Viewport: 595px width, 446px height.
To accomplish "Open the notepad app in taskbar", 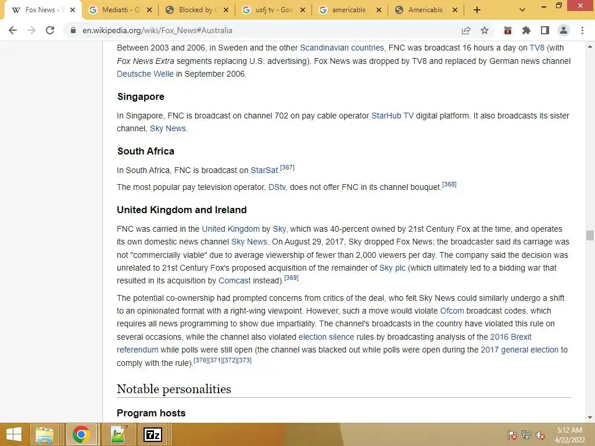I will coord(119,434).
